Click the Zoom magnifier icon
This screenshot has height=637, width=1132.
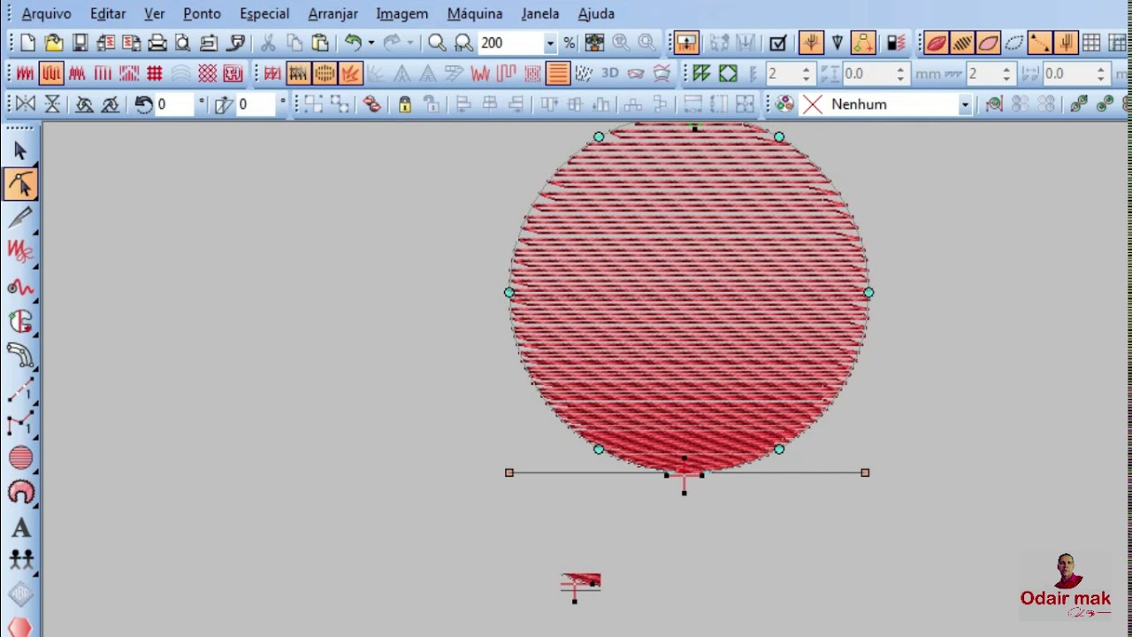point(437,42)
